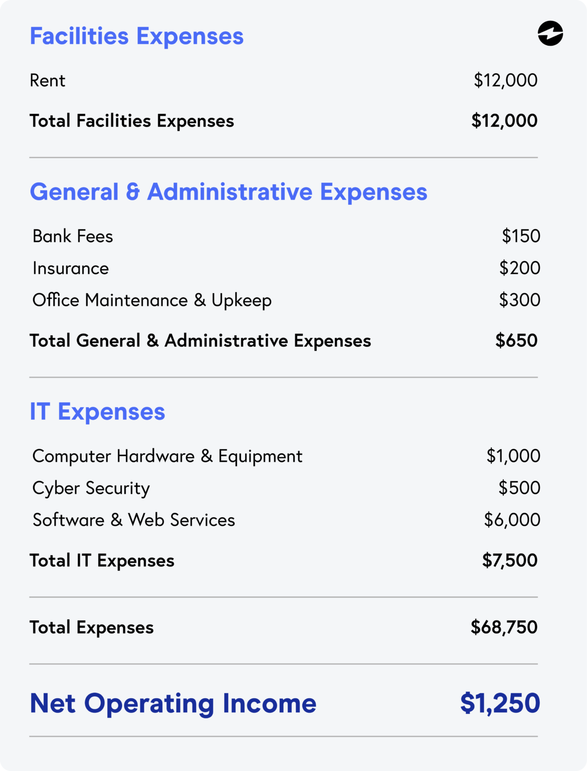The image size is (587, 771).
Task: Click the Software & Web Services label
Action: coord(134,520)
